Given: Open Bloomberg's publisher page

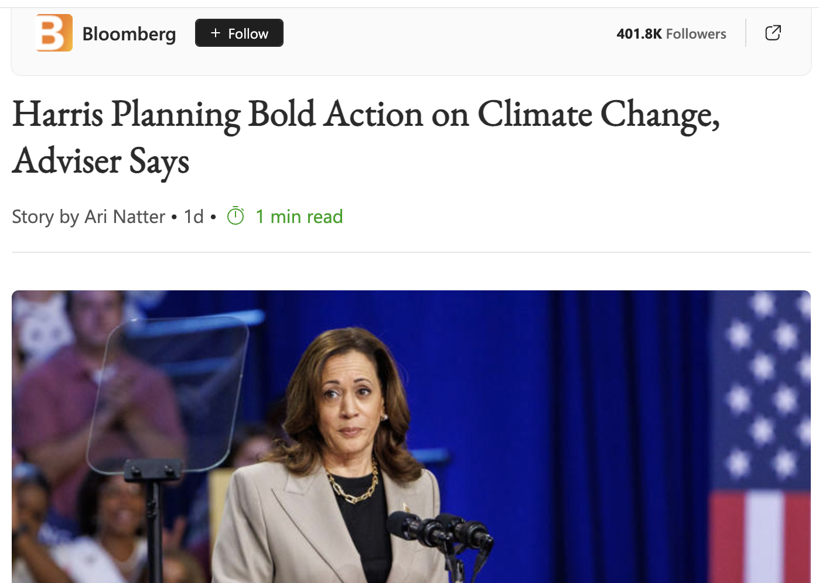Looking at the screenshot, I should 129,34.
